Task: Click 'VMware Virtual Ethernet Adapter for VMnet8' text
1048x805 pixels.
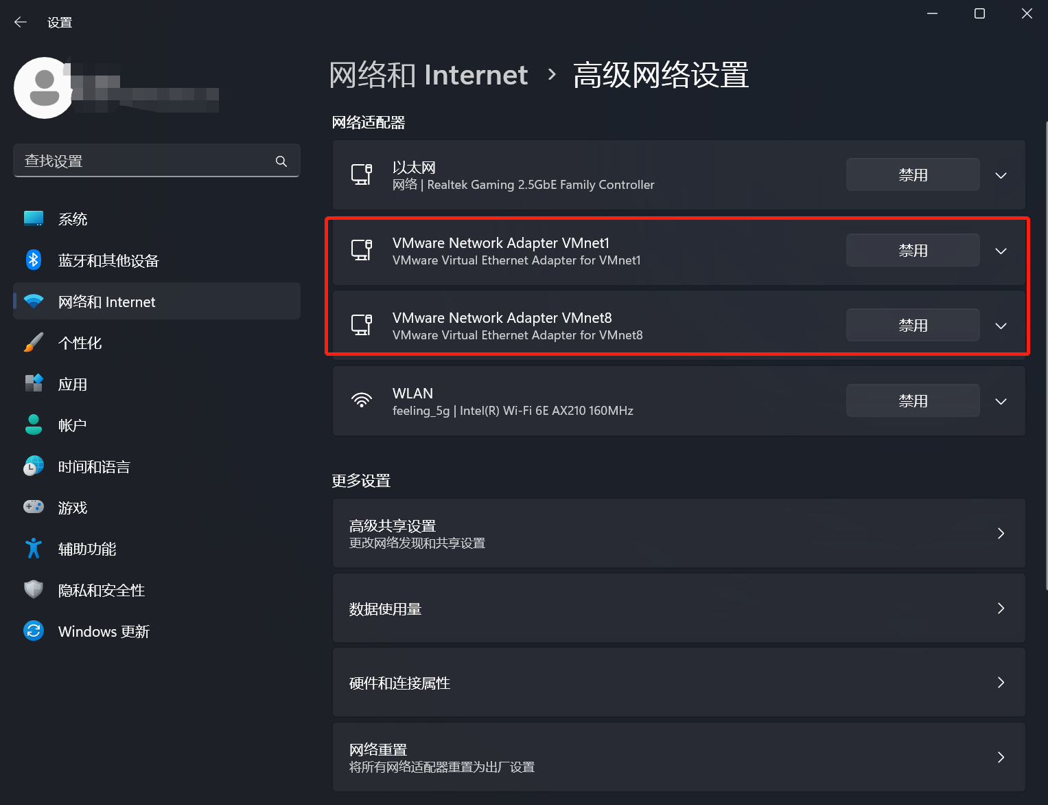Action: tap(517, 335)
